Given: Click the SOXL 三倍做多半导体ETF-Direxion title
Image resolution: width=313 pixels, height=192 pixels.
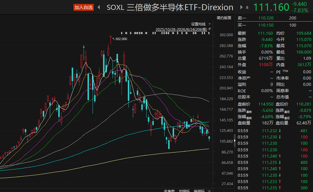Looking at the screenshot, I should [x=170, y=7].
